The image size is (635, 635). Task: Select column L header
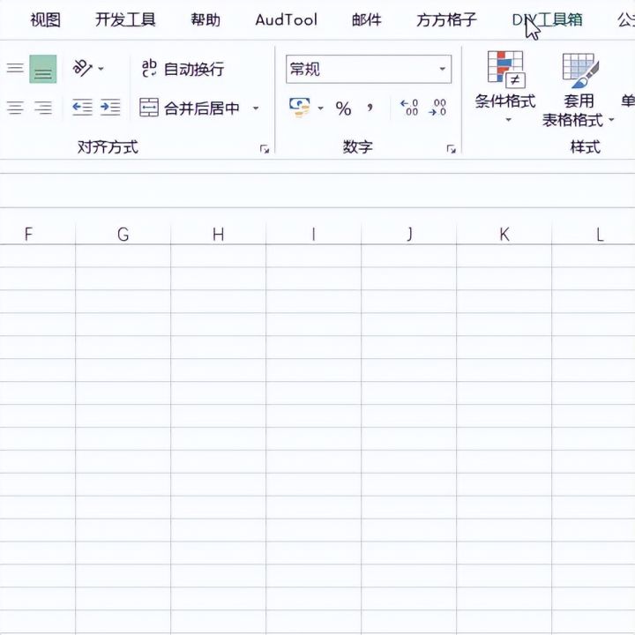[594, 234]
